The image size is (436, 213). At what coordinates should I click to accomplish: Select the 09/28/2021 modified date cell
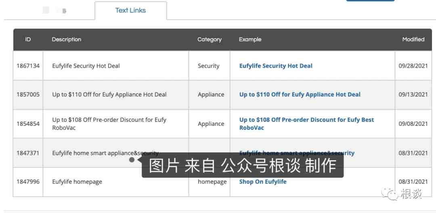pos(413,66)
